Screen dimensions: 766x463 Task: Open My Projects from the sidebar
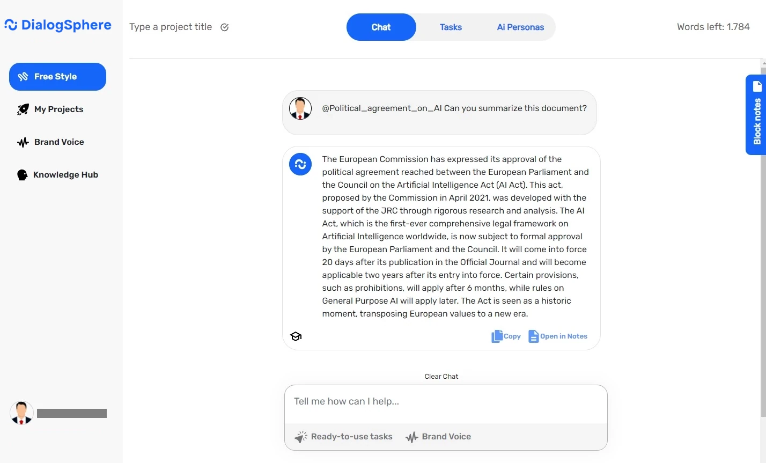point(58,109)
